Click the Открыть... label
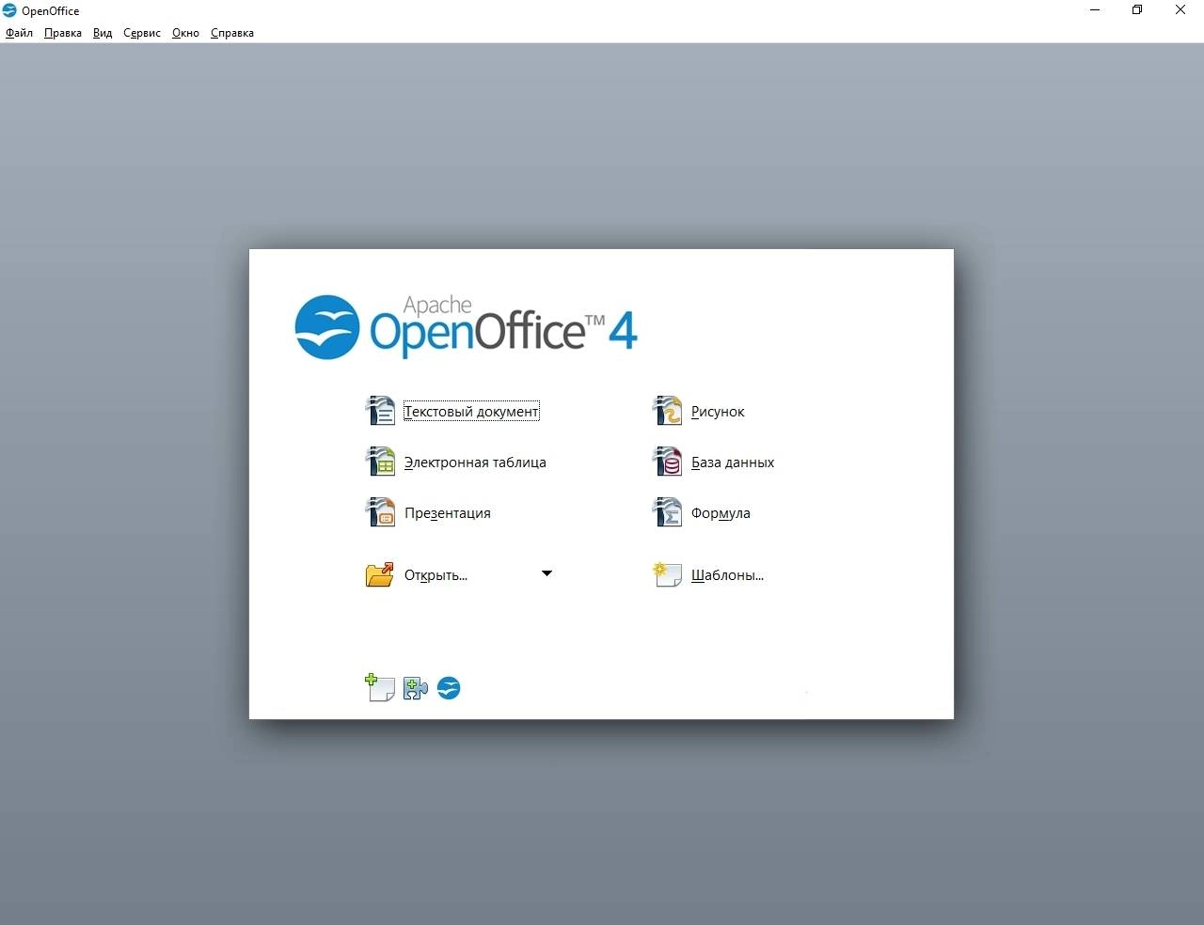Screen dimensions: 1204x925 point(436,575)
